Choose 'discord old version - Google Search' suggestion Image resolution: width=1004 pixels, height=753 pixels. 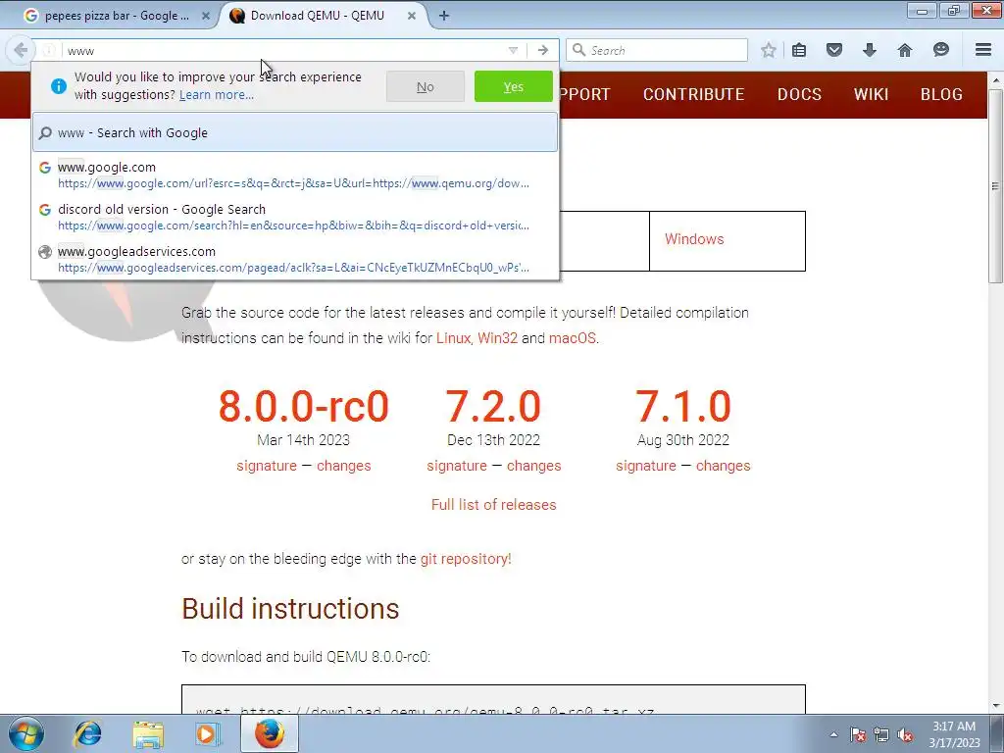(x=295, y=217)
